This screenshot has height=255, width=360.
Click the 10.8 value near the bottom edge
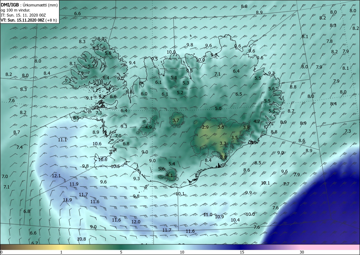[x=81, y=239]
